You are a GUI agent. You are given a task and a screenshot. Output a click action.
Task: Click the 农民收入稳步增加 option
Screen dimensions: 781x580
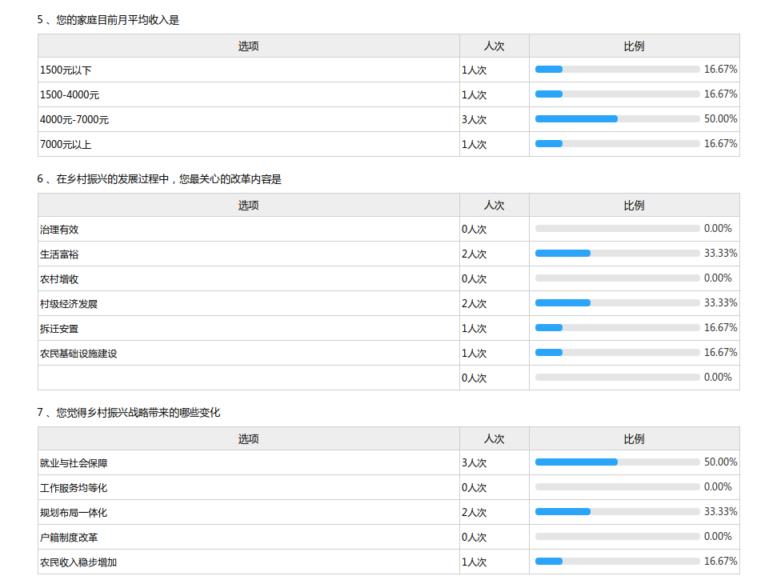(78, 562)
